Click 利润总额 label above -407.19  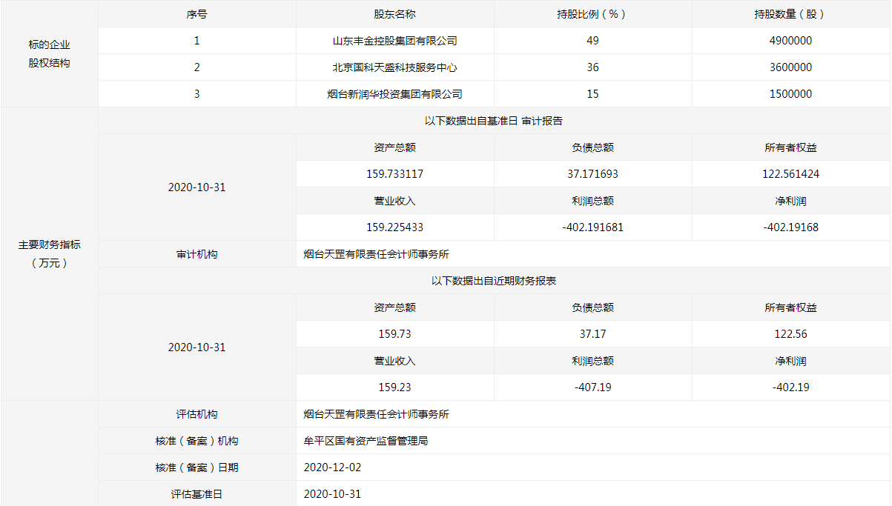point(592,361)
